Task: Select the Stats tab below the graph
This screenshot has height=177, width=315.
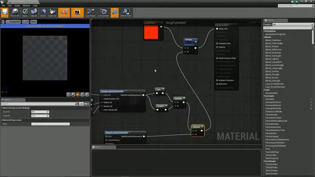Action: click(104, 147)
